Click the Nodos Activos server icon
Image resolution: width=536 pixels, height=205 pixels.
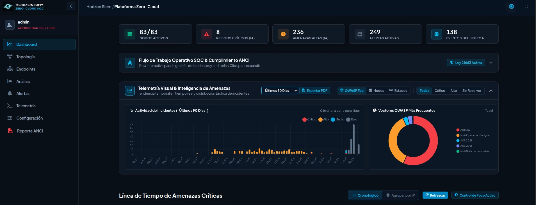[130, 34]
